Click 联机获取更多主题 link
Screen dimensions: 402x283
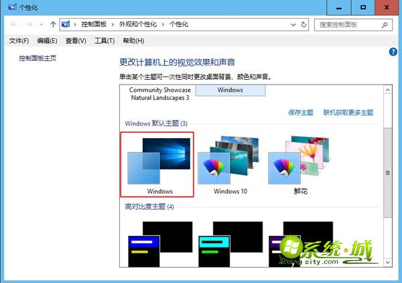(x=348, y=113)
